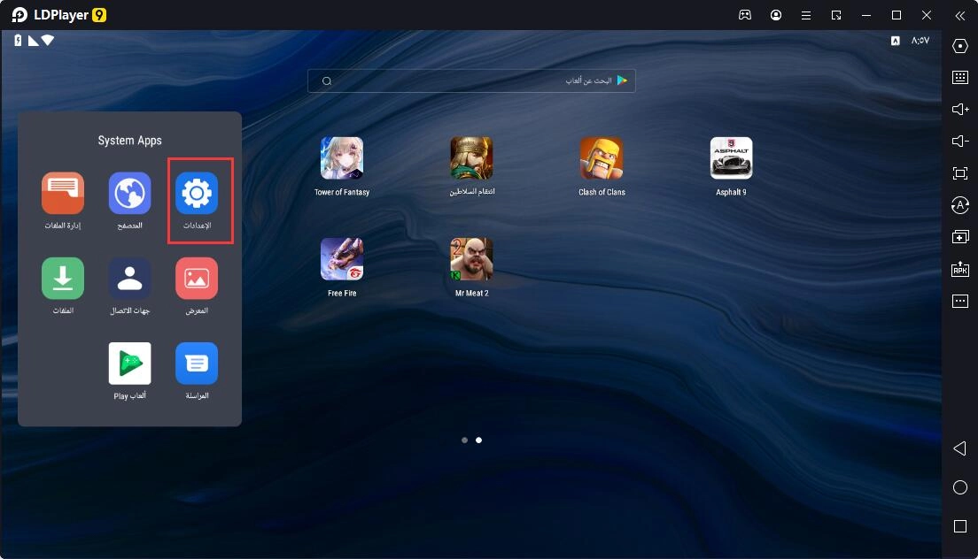This screenshot has width=978, height=559.
Task: Open the orange File Manager app
Action: click(63, 194)
